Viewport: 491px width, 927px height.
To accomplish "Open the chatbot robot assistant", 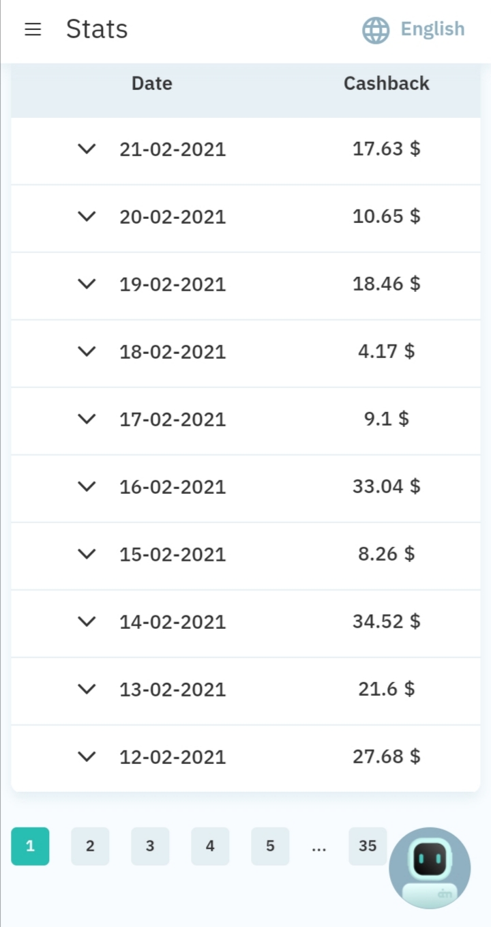I will tap(430, 868).
